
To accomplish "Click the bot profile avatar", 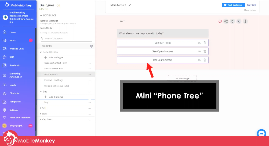I will point(5,17).
